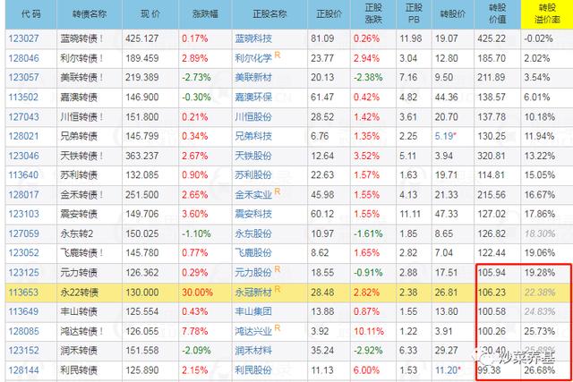This screenshot has height=382, width=573.
Task: Click conversion price 11.20* of 利民转债
Action: click(448, 370)
